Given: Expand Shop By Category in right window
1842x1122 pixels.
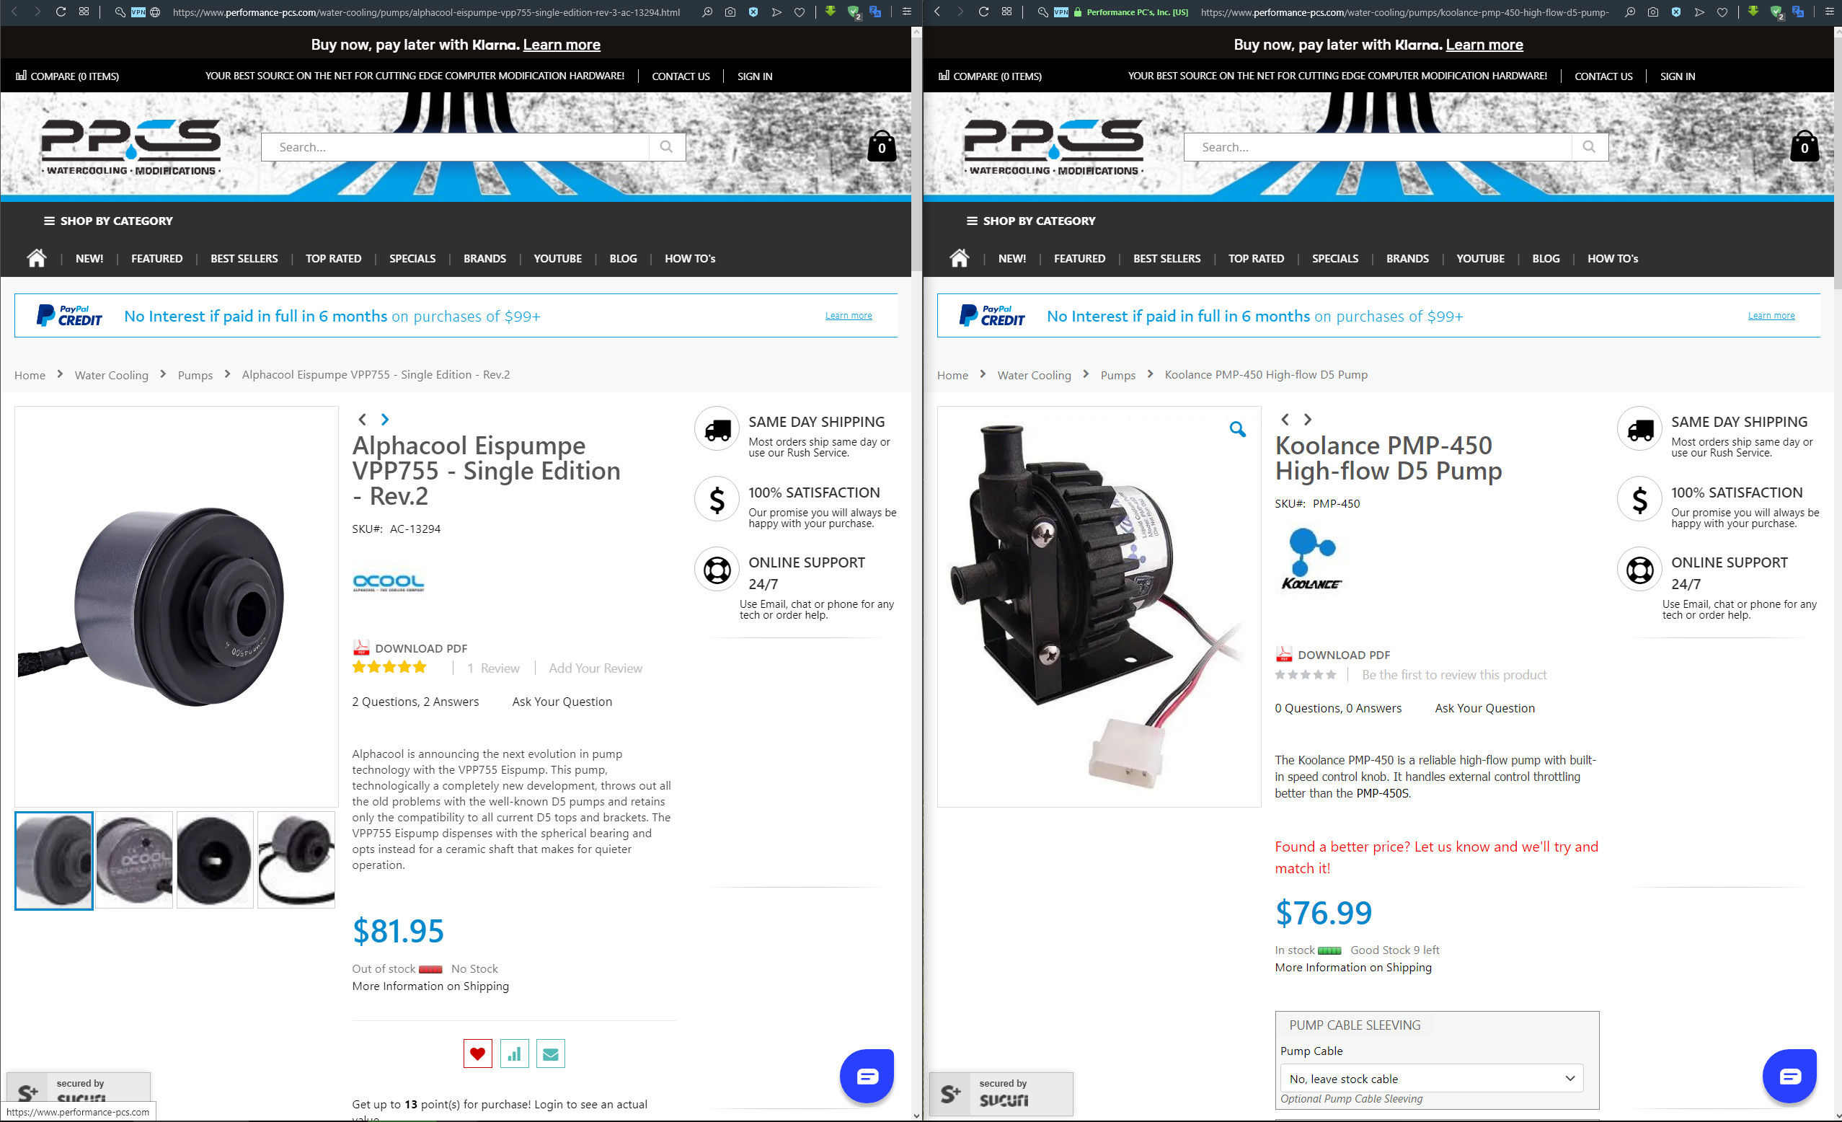Looking at the screenshot, I should [1031, 221].
